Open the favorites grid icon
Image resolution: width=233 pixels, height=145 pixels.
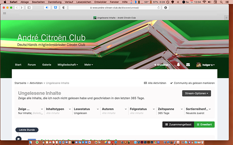click(5, 13)
